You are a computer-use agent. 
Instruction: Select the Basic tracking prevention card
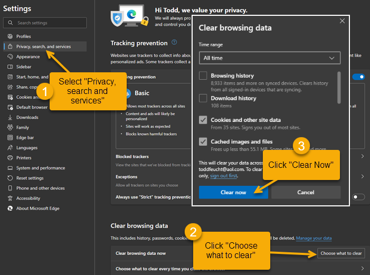tap(153, 116)
